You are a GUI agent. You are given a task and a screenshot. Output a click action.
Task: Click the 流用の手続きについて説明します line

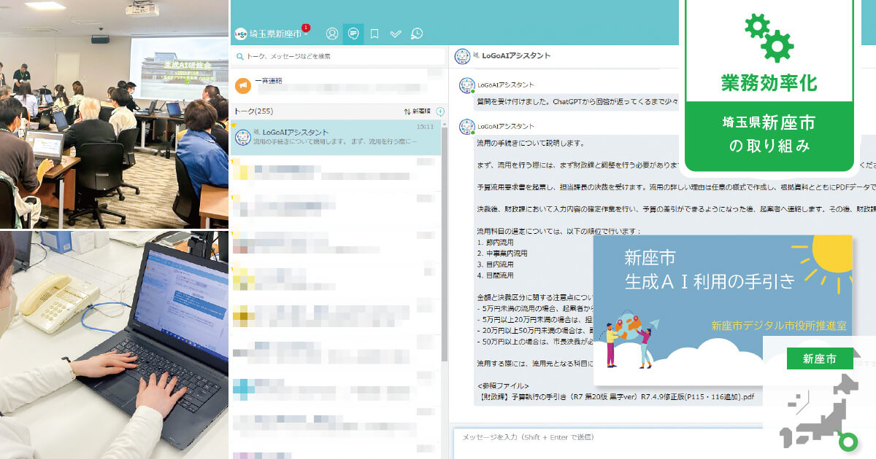coord(530,144)
